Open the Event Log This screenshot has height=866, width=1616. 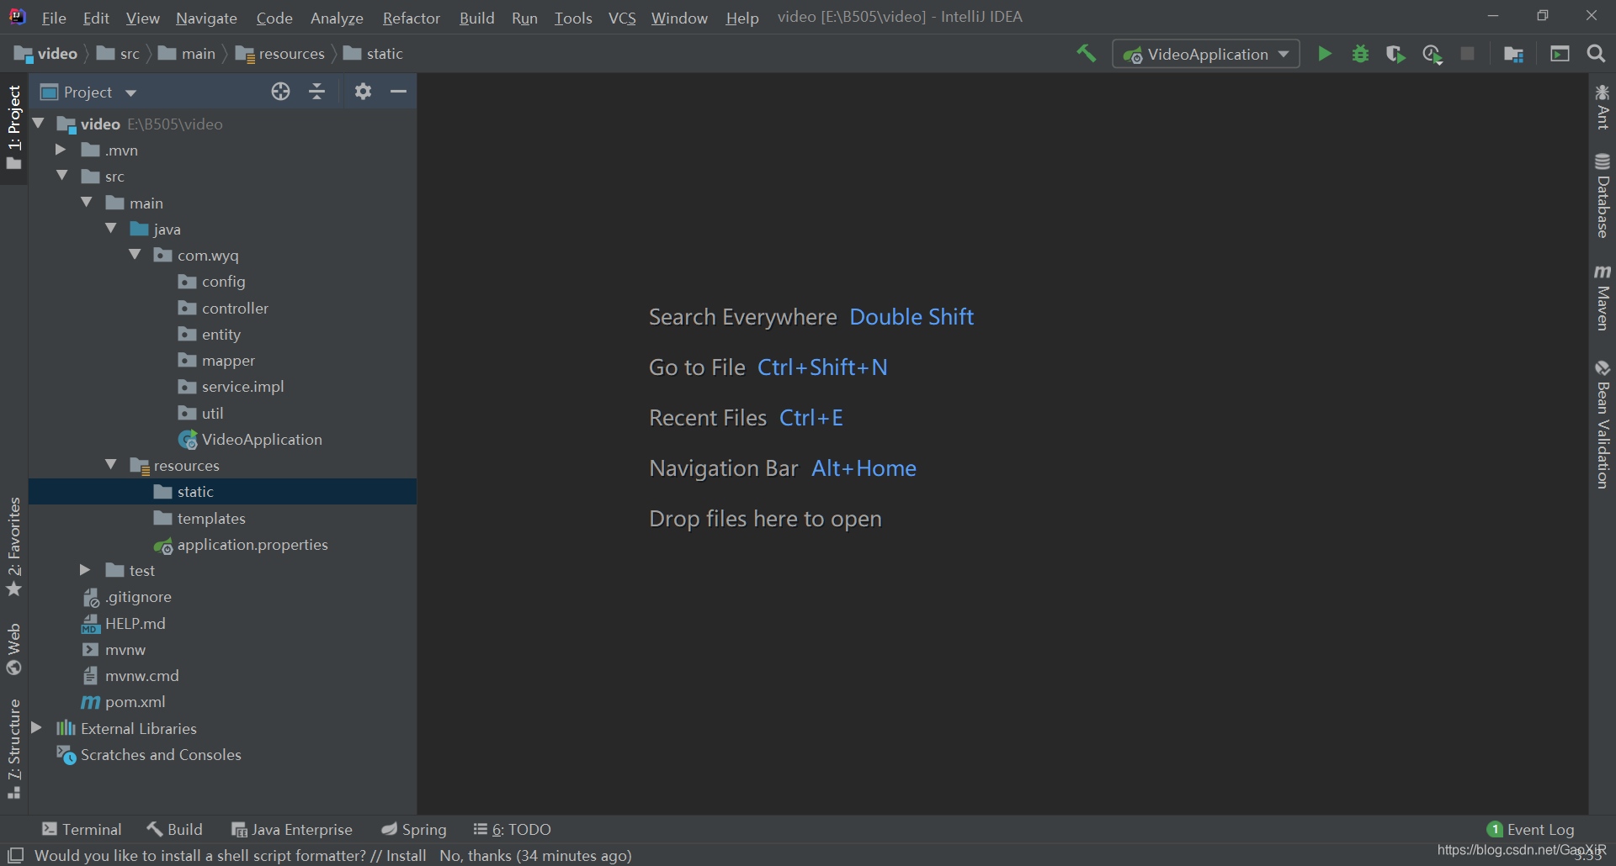coord(1531,829)
